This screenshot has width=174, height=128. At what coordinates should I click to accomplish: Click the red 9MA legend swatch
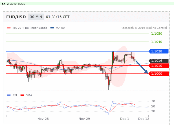point(22,95)
